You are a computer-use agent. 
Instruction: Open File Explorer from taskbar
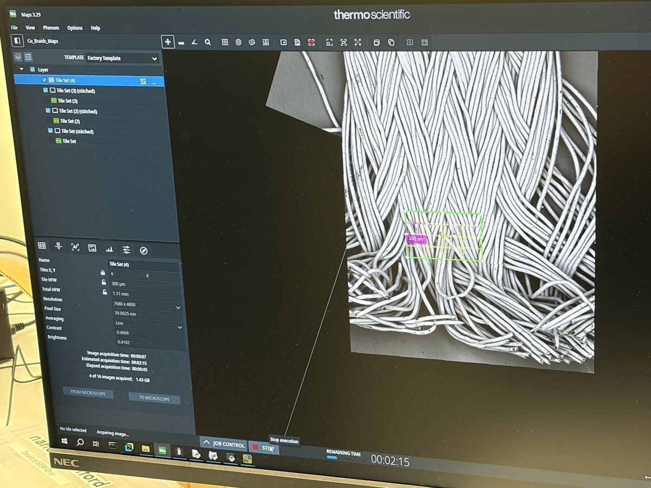[x=145, y=448]
